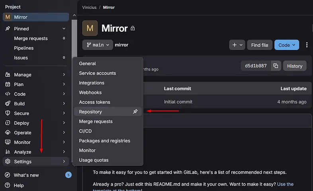Go to Vinícius breadcrumb link
Viewport: 313px width, 191px height.
pos(89,8)
